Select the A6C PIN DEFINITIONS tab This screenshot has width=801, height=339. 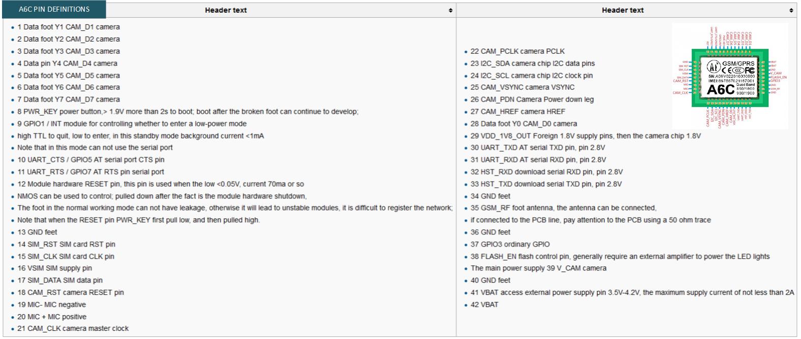pos(54,9)
